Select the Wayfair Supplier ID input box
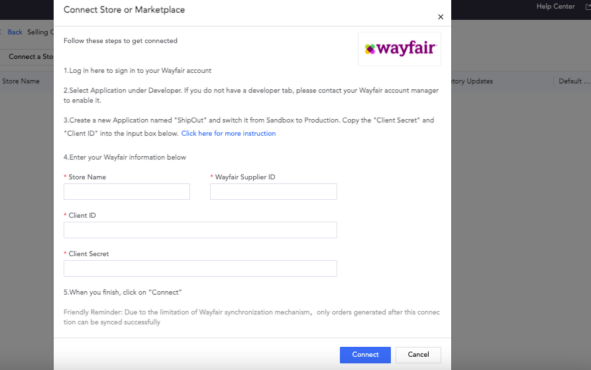591x370 pixels. click(273, 191)
